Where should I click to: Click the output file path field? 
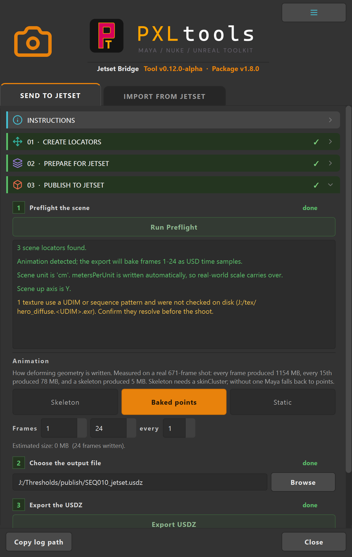(140, 482)
